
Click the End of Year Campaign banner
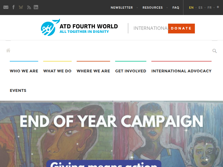point(111,134)
